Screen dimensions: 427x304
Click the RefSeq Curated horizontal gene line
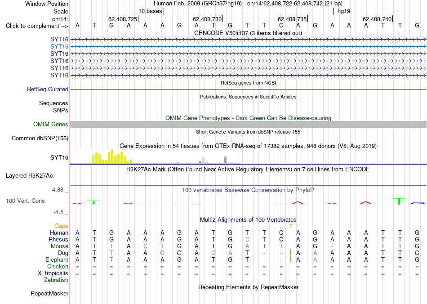(248, 89)
